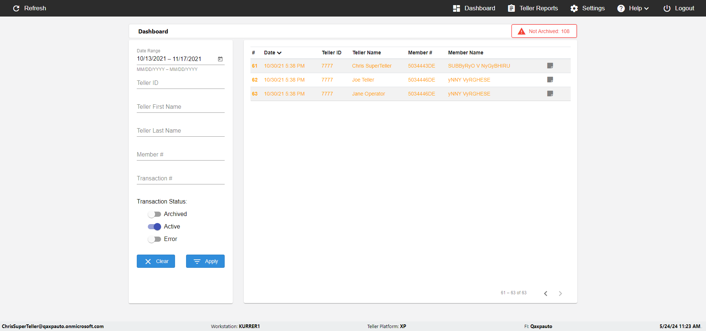Enable the Error status switch

coord(154,239)
